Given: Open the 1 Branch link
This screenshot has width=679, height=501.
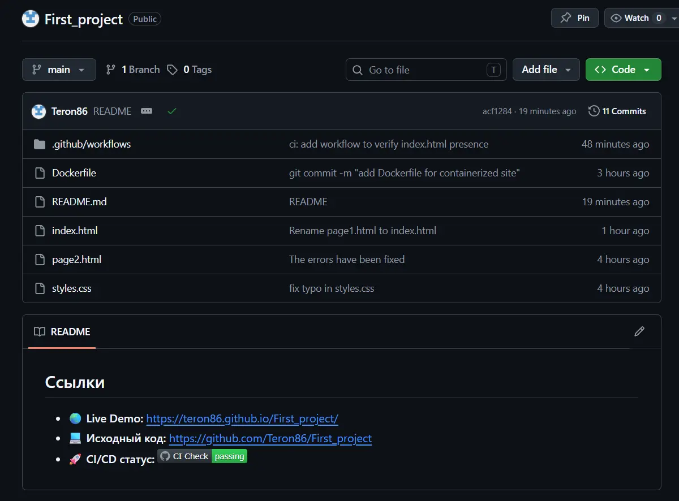Looking at the screenshot, I should point(133,70).
